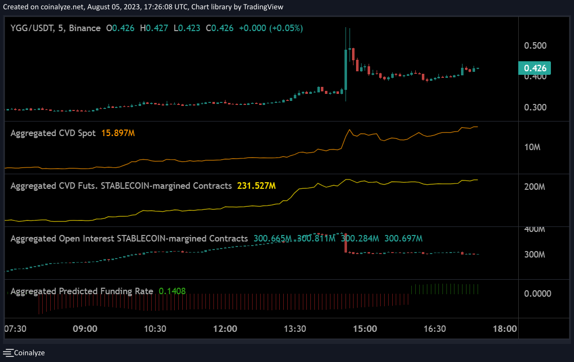
Task: Click the 0.300 price axis label
Action: coord(535,107)
